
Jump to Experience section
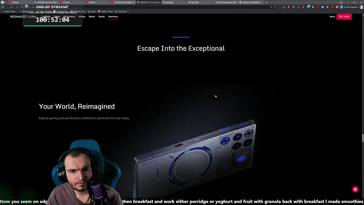pyautogui.click(x=113, y=17)
